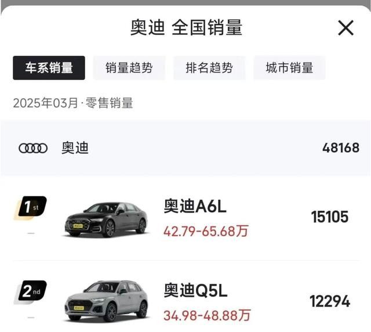Select the 奥迪 brand total 48168
371x332 pixels.
point(341,148)
